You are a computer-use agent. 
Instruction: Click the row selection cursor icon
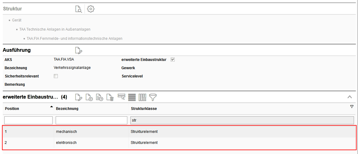coord(121,97)
